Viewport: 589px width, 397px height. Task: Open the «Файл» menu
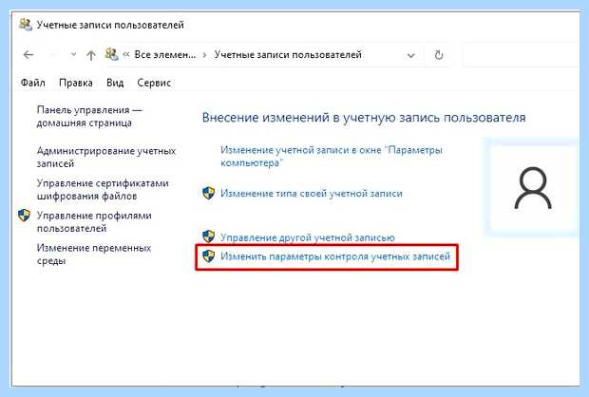tap(33, 83)
